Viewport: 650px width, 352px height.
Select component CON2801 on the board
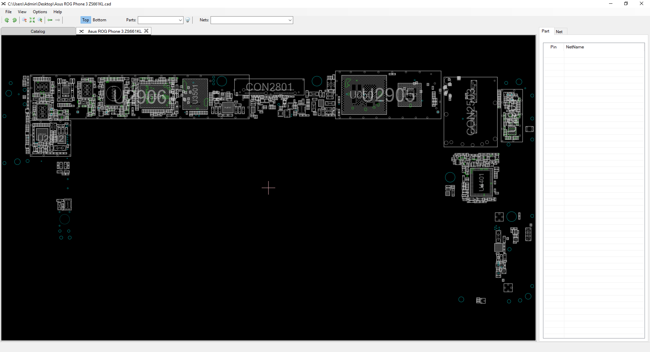point(269,87)
